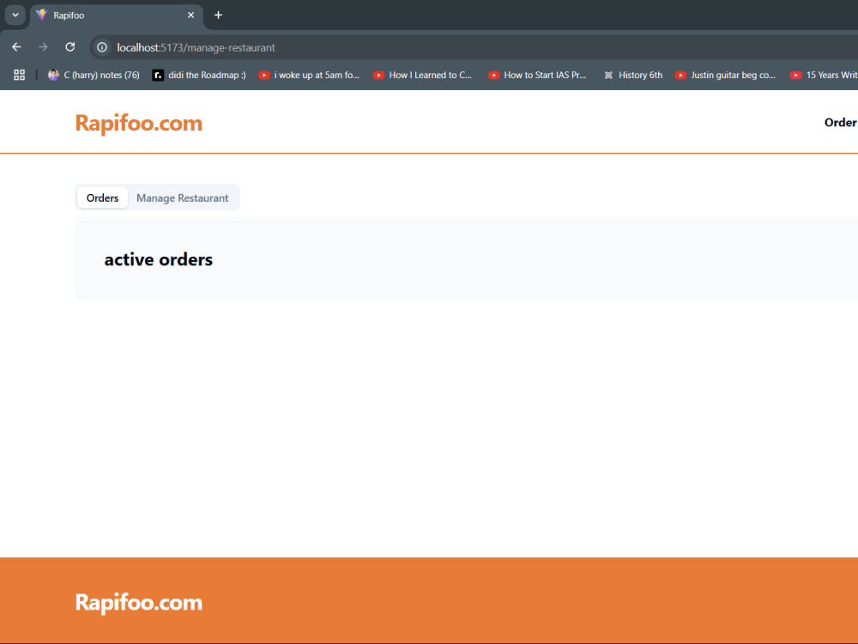Open the C (harry) notes bookmark
This screenshot has width=858, height=644.
click(94, 75)
